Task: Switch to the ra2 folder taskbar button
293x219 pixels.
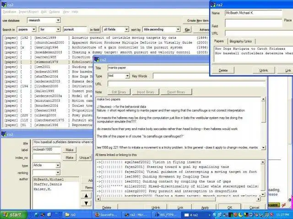Action: [77, 215]
